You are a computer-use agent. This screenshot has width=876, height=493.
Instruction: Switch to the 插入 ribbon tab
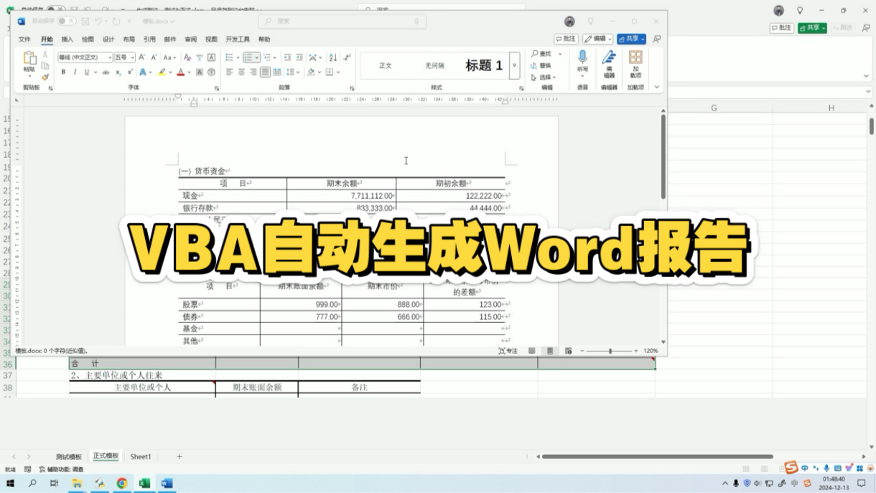tap(67, 39)
